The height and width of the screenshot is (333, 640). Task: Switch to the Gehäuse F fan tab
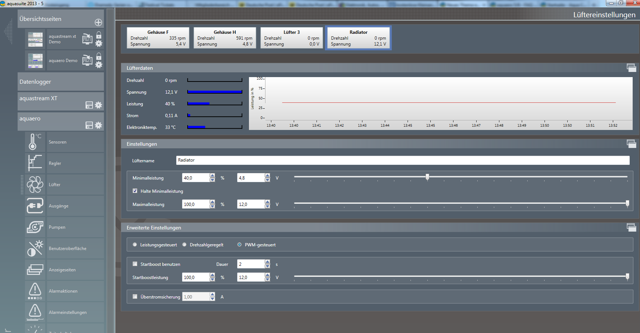coord(158,38)
